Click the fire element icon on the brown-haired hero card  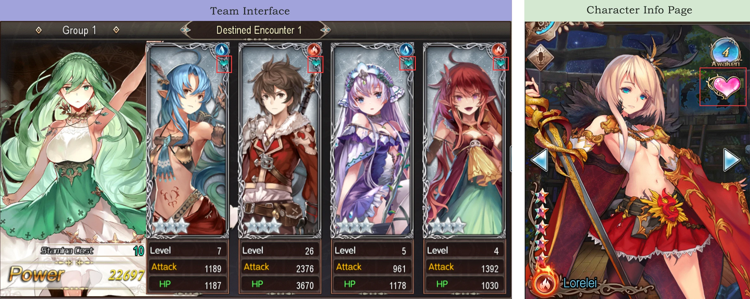tap(314, 50)
